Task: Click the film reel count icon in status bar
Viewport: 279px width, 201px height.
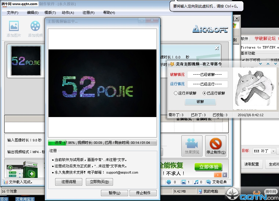Action: click(x=169, y=182)
